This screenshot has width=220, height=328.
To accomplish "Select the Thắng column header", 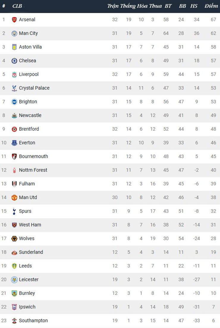I will point(128,6).
